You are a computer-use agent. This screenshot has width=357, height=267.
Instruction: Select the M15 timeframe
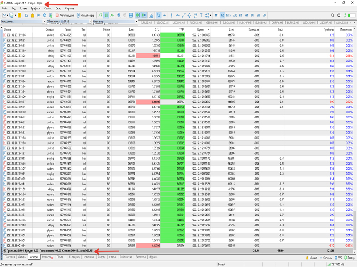228,15
